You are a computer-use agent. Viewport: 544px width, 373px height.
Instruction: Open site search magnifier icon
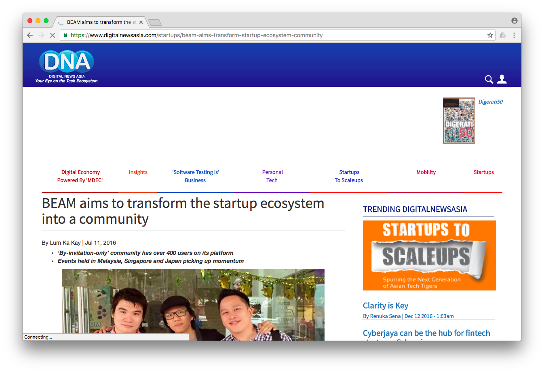[x=489, y=79]
